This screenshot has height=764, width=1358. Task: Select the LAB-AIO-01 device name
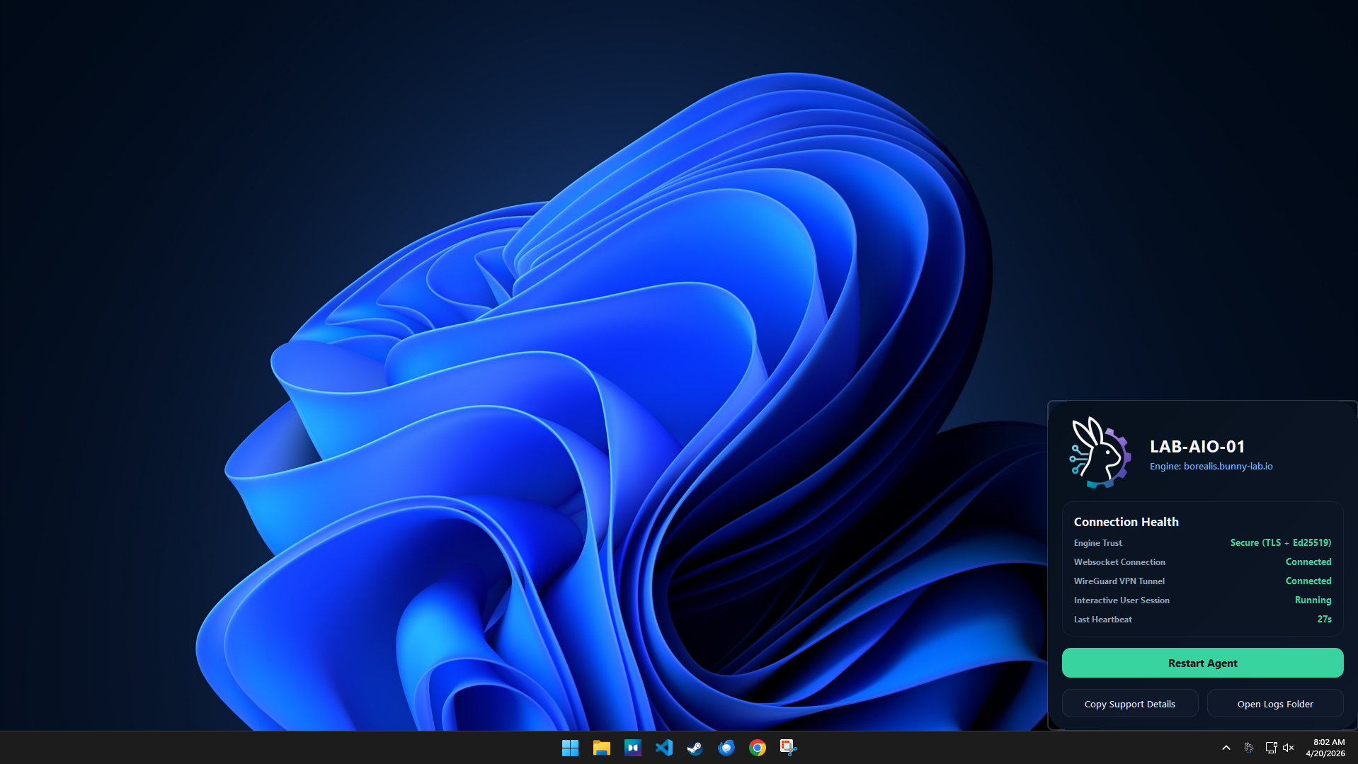1197,446
